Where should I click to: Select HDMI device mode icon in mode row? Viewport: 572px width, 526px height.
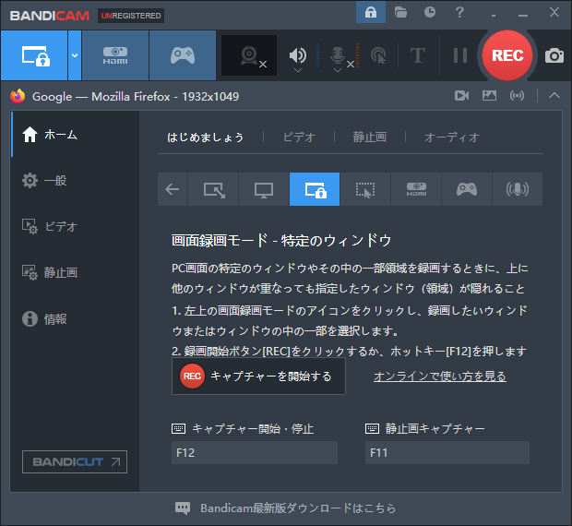[416, 189]
